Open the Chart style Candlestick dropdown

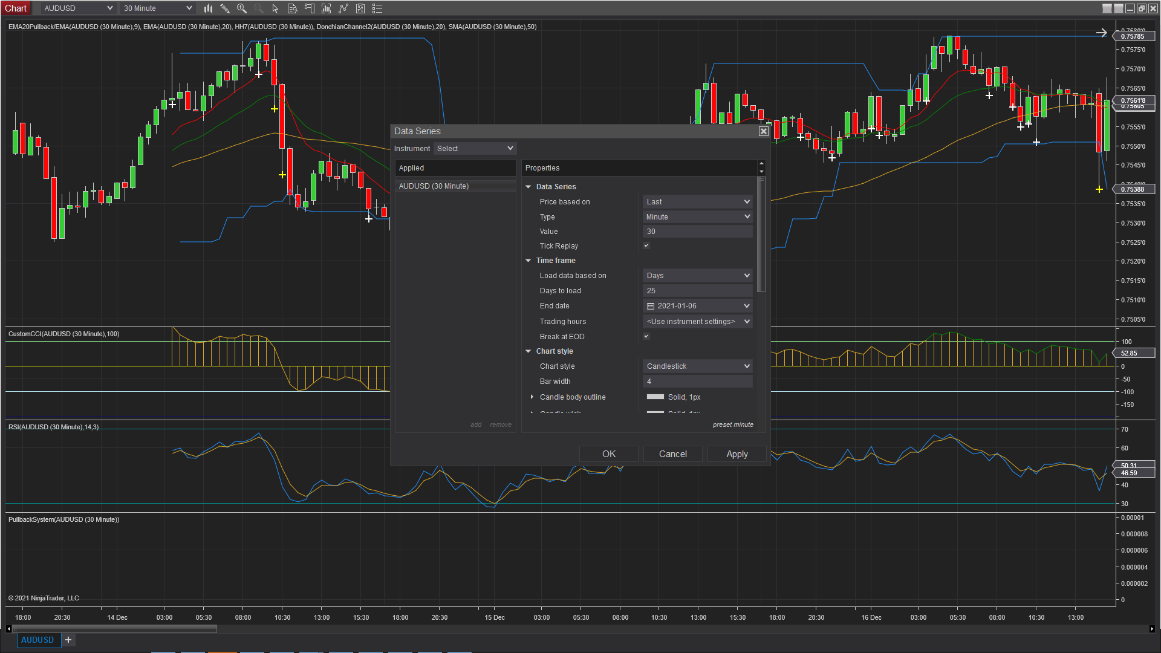(x=697, y=366)
